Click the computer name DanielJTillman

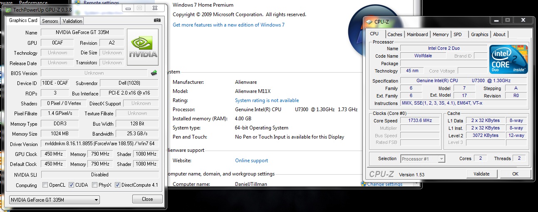[x=253, y=184]
